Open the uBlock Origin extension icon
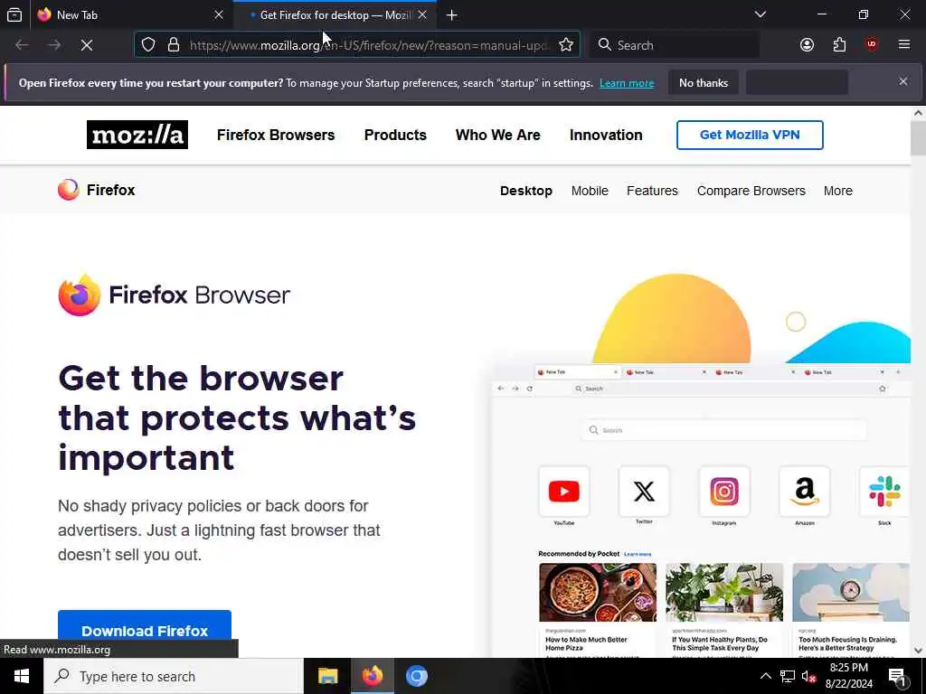The height and width of the screenshot is (694, 926). (872, 45)
